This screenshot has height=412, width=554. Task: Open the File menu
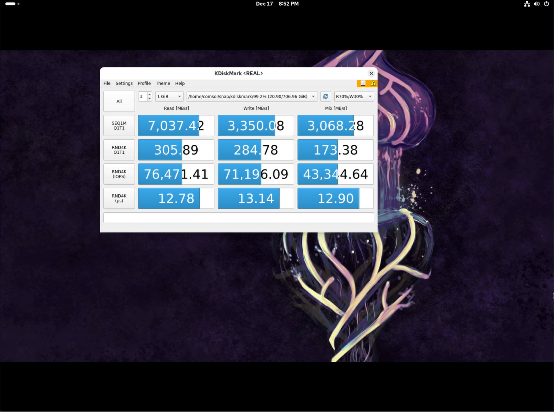pos(107,83)
